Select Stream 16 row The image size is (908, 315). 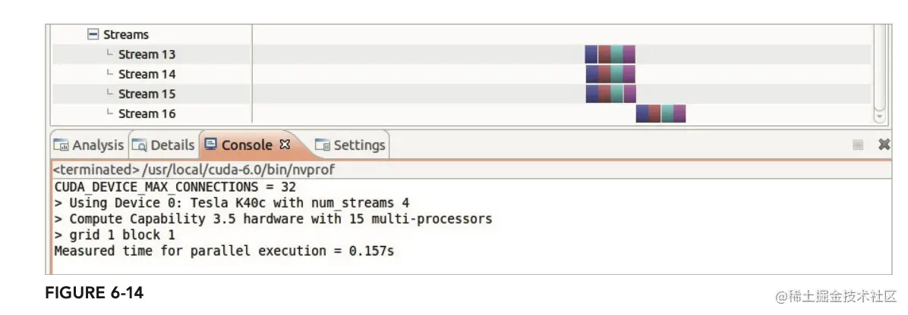click(x=147, y=114)
